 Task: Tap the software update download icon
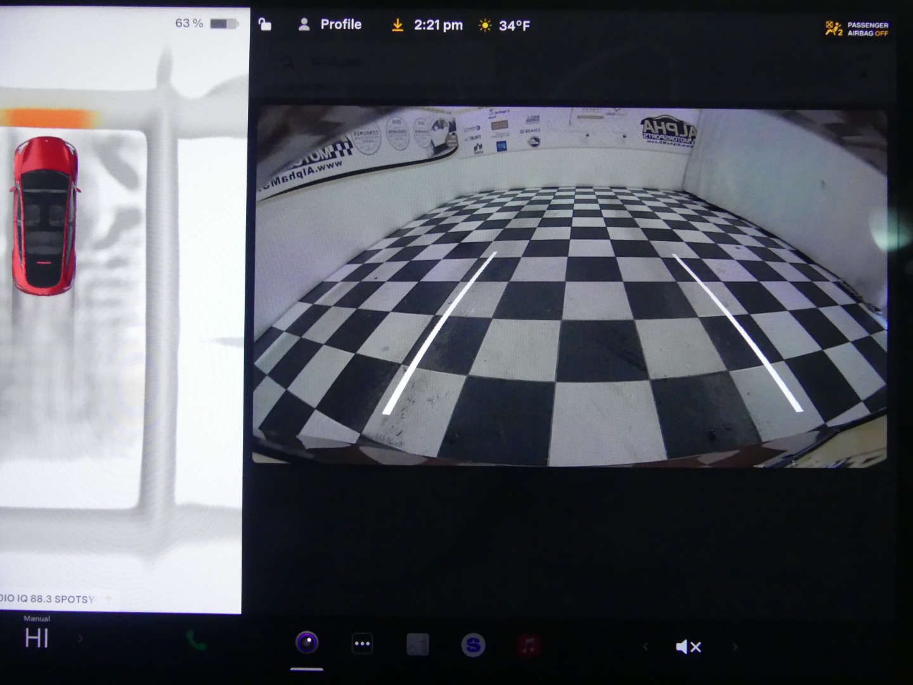coord(398,25)
